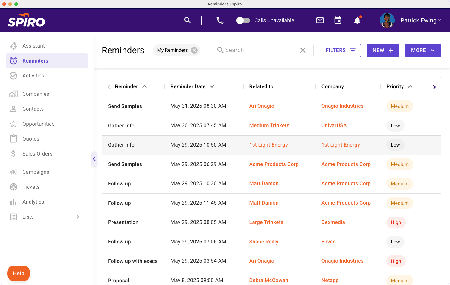Click the 'May 31, 2025 08:30 AM' date
The width and height of the screenshot is (450, 285).
pos(198,106)
